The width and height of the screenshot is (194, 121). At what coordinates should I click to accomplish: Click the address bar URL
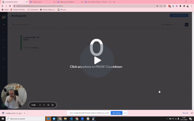[x=40, y=6]
